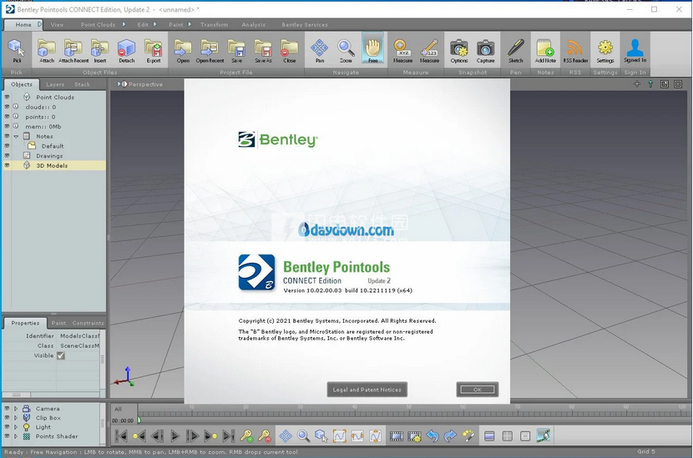Select the Pick tool
Image resolution: width=693 pixels, height=458 pixels.
[x=17, y=50]
